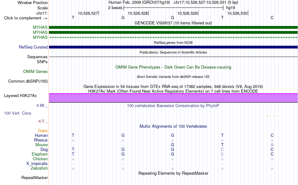Click the Window Position label
298x185 pixels.
click(x=33, y=3)
